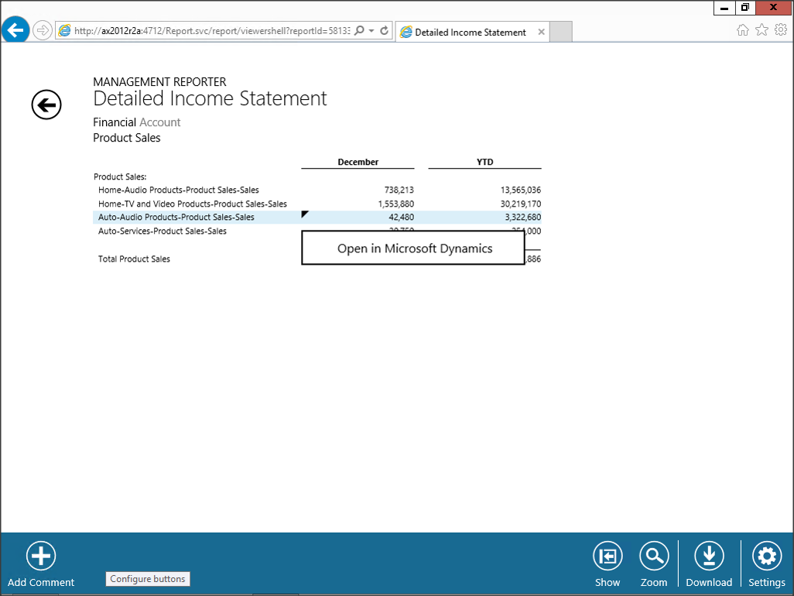Screen dimensions: 794x596
Task: Refresh the page with reload icon
Action: [x=384, y=31]
